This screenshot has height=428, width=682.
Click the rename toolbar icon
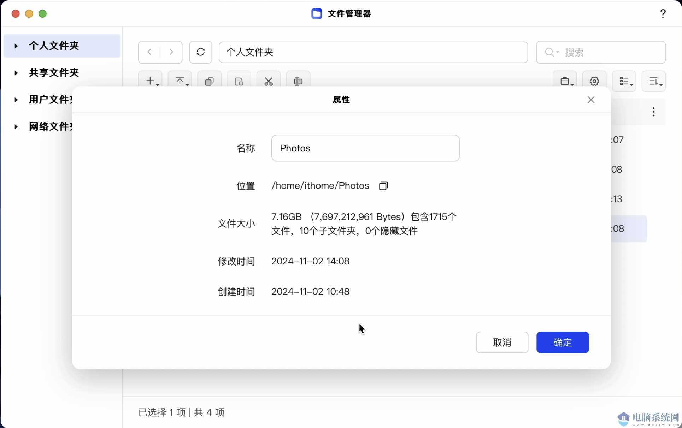pyautogui.click(x=298, y=82)
